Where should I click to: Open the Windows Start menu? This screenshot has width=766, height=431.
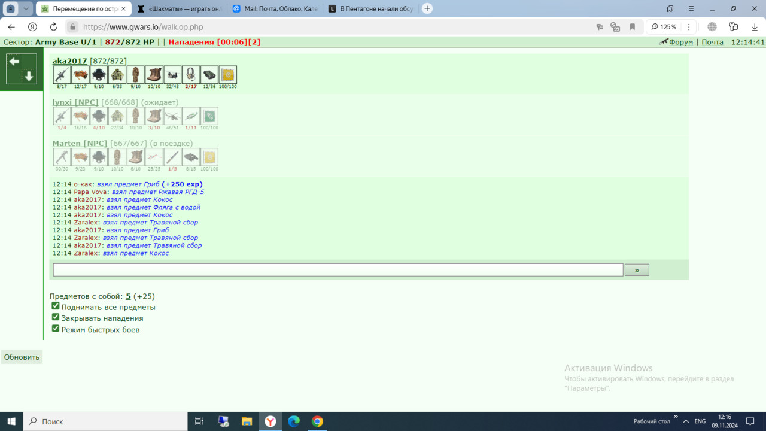coord(11,421)
